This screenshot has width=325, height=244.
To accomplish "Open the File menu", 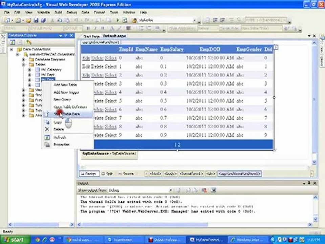I will click(7, 13).
